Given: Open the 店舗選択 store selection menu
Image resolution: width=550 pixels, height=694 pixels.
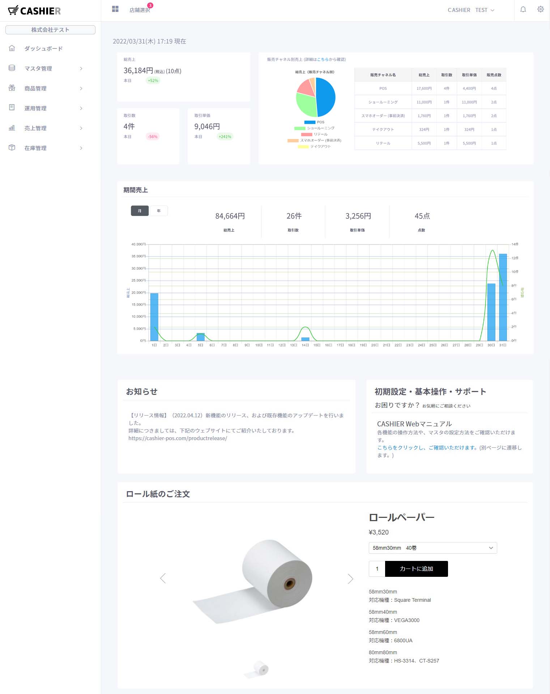Looking at the screenshot, I should (x=140, y=10).
